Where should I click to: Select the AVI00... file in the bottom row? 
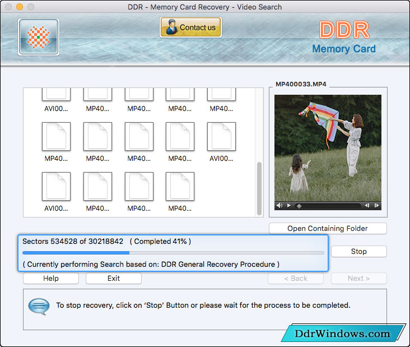[x=56, y=192]
